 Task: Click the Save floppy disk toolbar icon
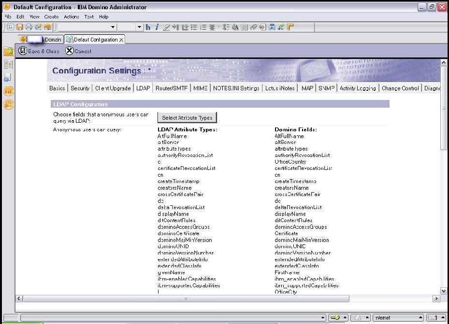point(19,27)
